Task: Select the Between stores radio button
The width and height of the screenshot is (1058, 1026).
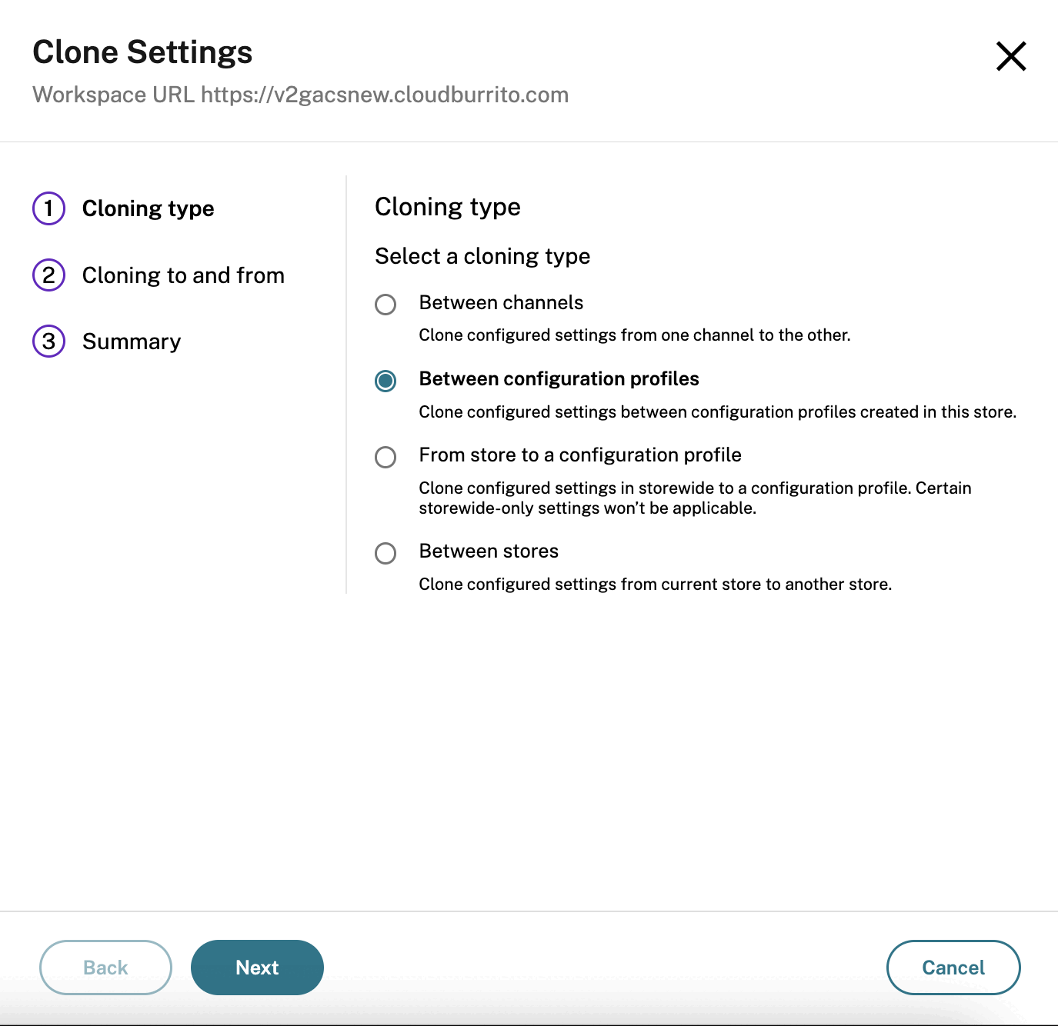Action: [385, 553]
